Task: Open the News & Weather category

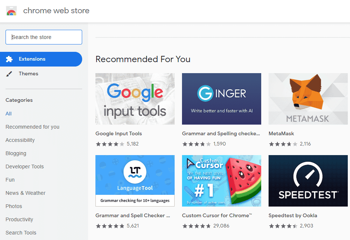Action: point(25,193)
